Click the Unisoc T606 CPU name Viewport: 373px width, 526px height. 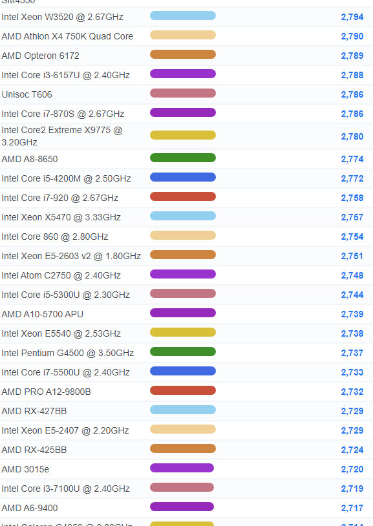[27, 94]
